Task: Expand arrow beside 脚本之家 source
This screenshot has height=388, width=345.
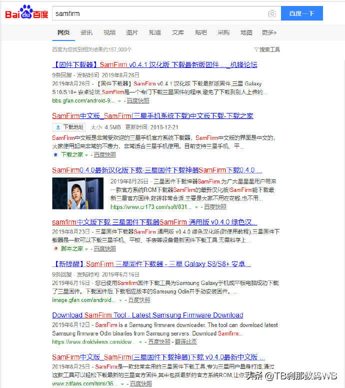Action: pos(86,249)
